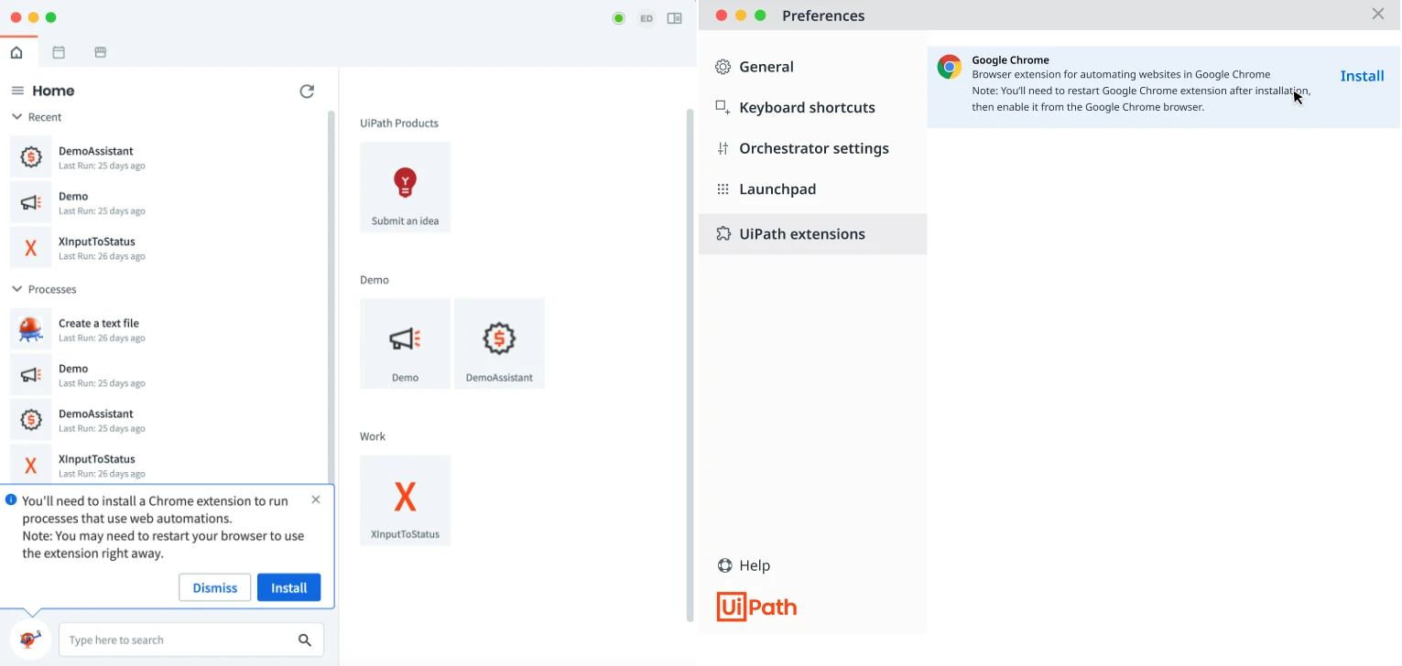Click DemoAssistant gear icon in Recent
The width and height of the screenshot is (1402, 666).
click(31, 157)
